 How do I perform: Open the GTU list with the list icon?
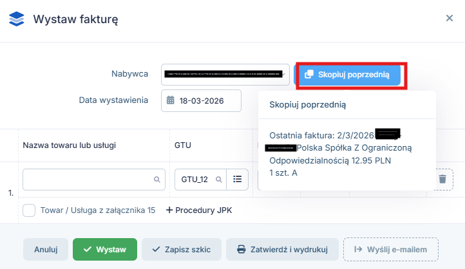[237, 180]
